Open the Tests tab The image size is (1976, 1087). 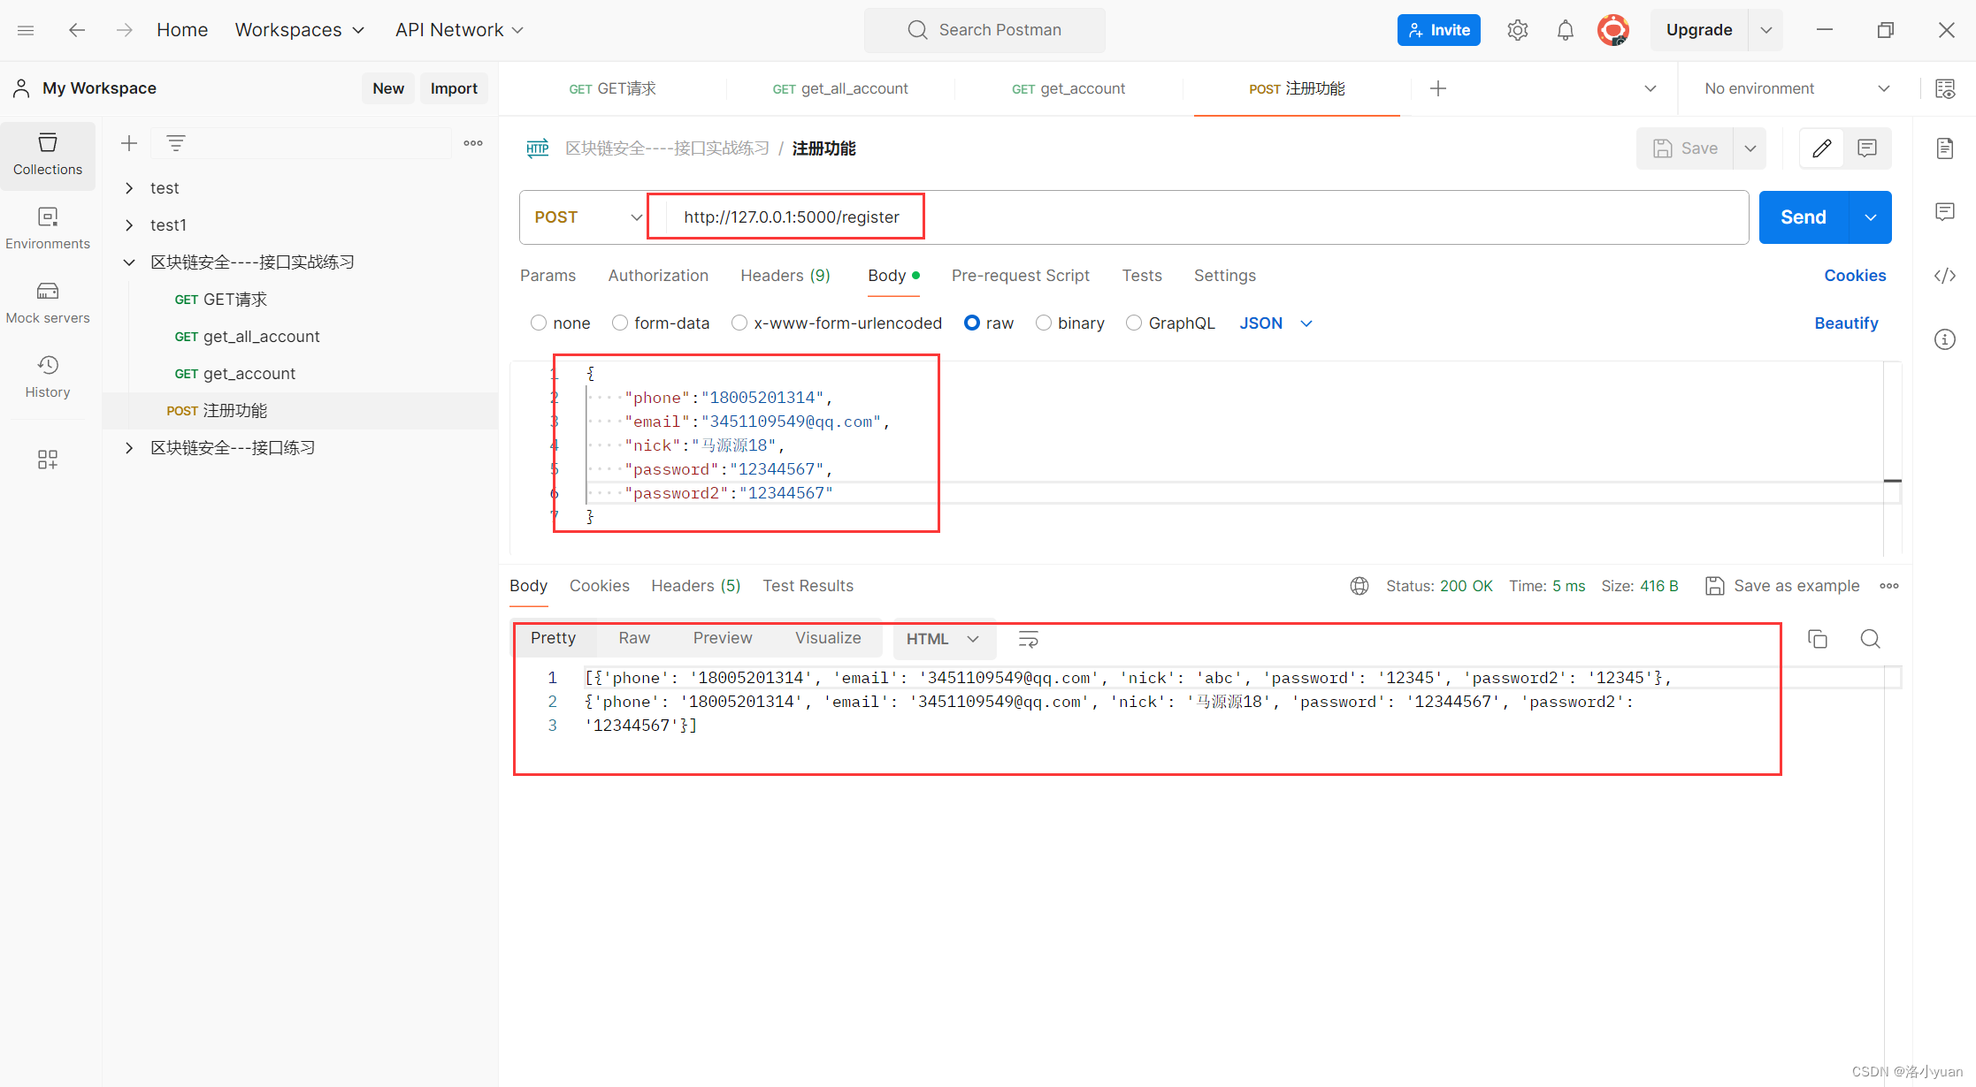tap(1142, 276)
